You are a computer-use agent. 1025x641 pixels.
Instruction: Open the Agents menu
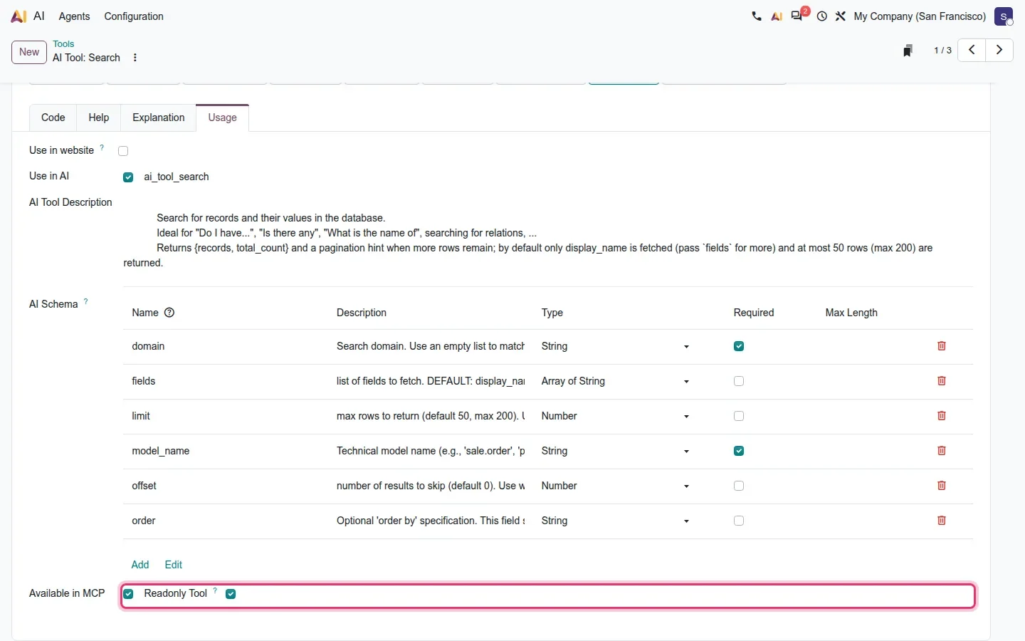pos(74,16)
